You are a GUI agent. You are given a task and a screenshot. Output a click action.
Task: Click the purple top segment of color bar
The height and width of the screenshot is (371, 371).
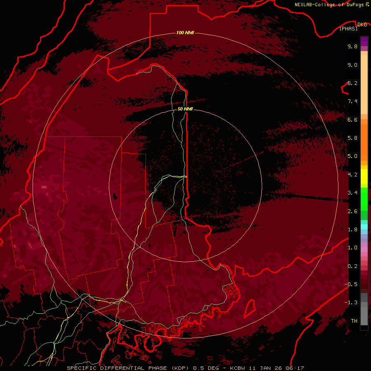tap(364, 41)
